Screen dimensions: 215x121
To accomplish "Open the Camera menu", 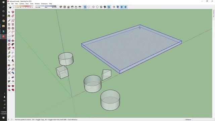I will [x=22, y=4].
